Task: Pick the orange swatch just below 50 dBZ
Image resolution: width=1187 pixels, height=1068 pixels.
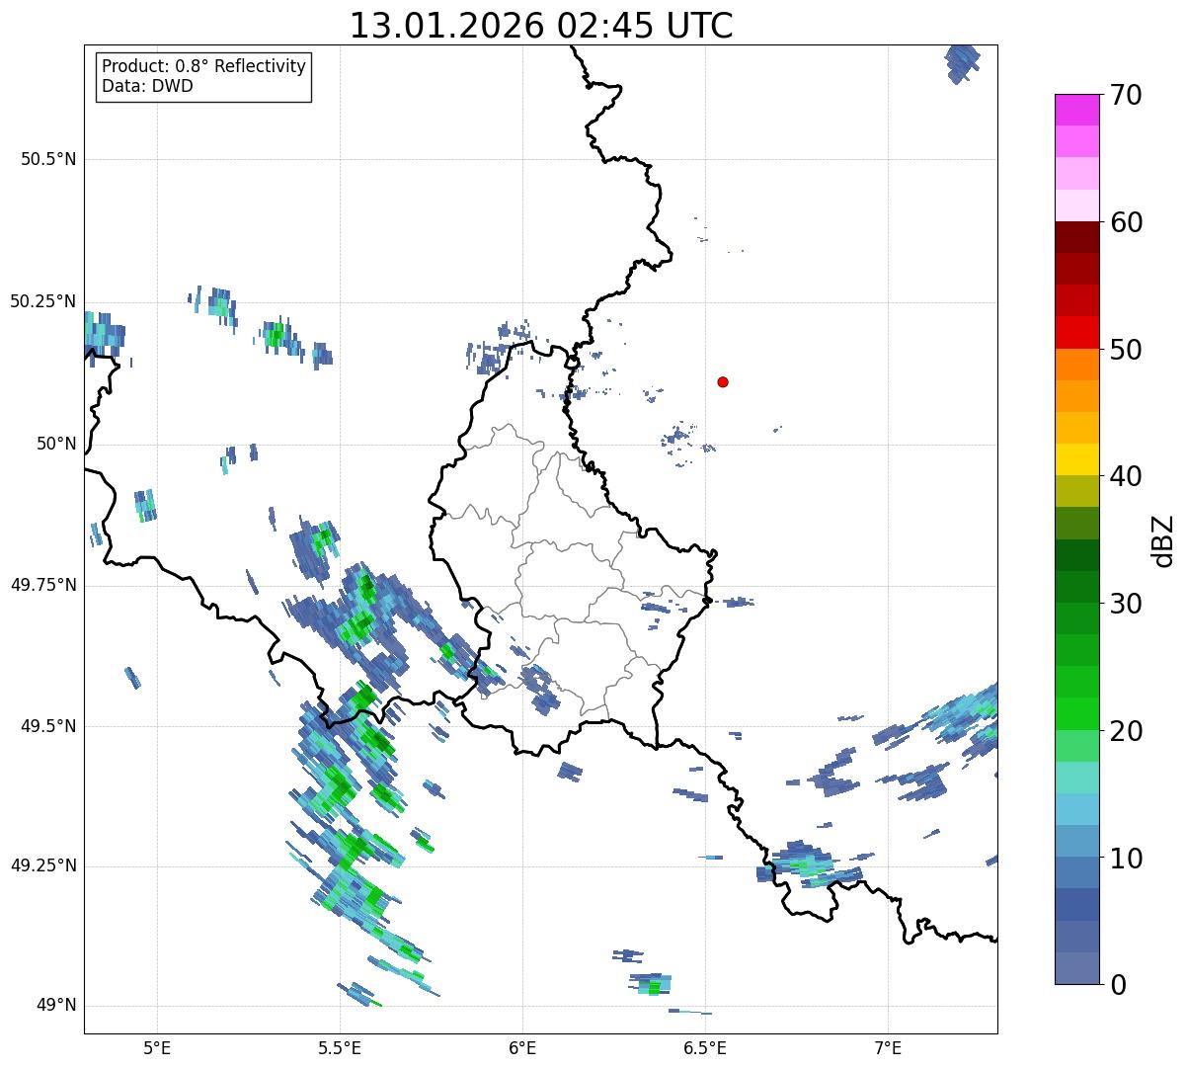Action: click(x=1076, y=365)
